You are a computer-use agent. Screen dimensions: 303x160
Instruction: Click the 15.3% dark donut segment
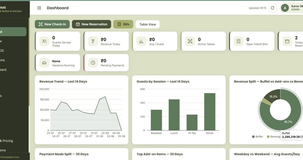273,96
